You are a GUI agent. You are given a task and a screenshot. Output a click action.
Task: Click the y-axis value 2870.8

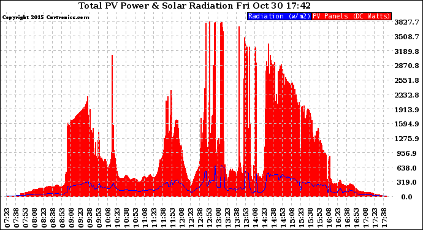click(407, 66)
